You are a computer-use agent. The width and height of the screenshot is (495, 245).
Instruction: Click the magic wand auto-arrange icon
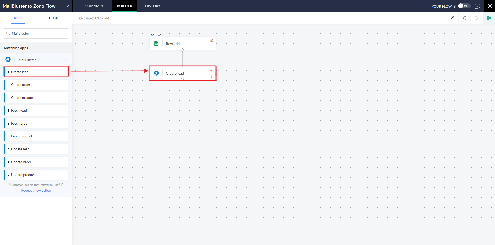(452, 18)
